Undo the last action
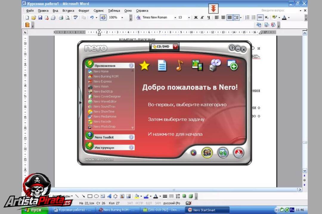The width and height of the screenshot is (322, 214). click(92, 18)
